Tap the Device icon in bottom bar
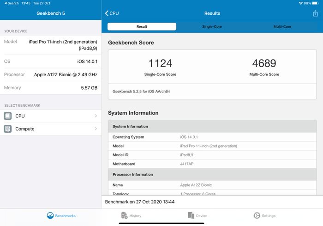This screenshot has height=226, width=323. point(191,215)
